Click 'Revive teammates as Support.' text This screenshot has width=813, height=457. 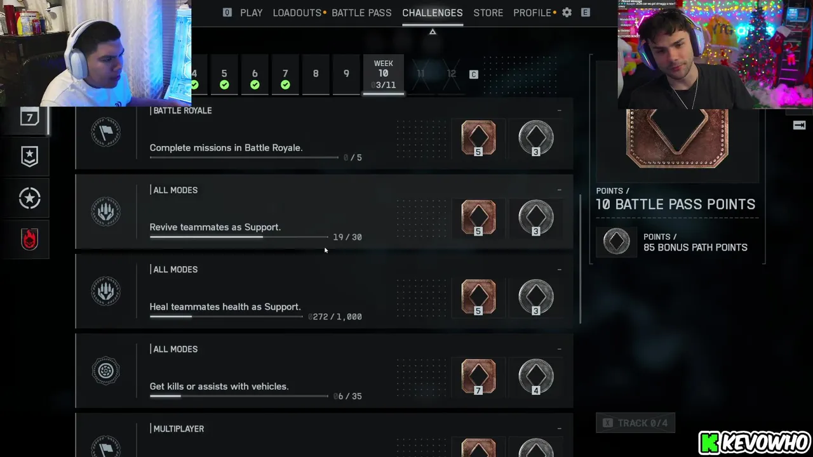(x=215, y=227)
